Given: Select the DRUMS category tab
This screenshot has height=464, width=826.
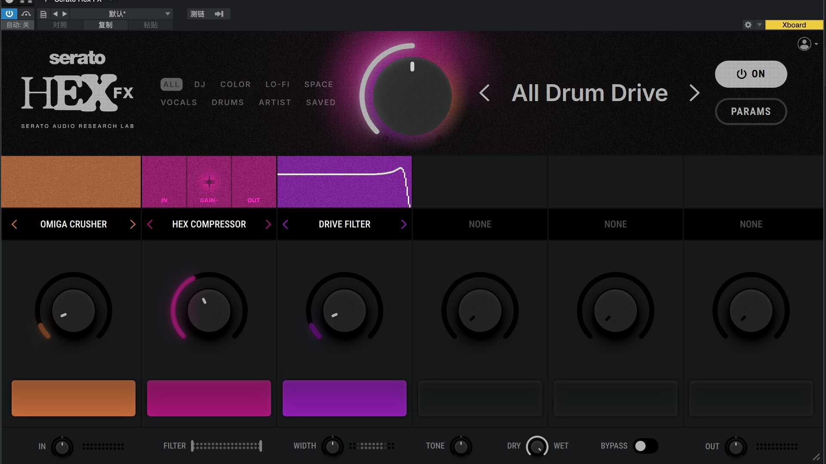Looking at the screenshot, I should click(228, 102).
